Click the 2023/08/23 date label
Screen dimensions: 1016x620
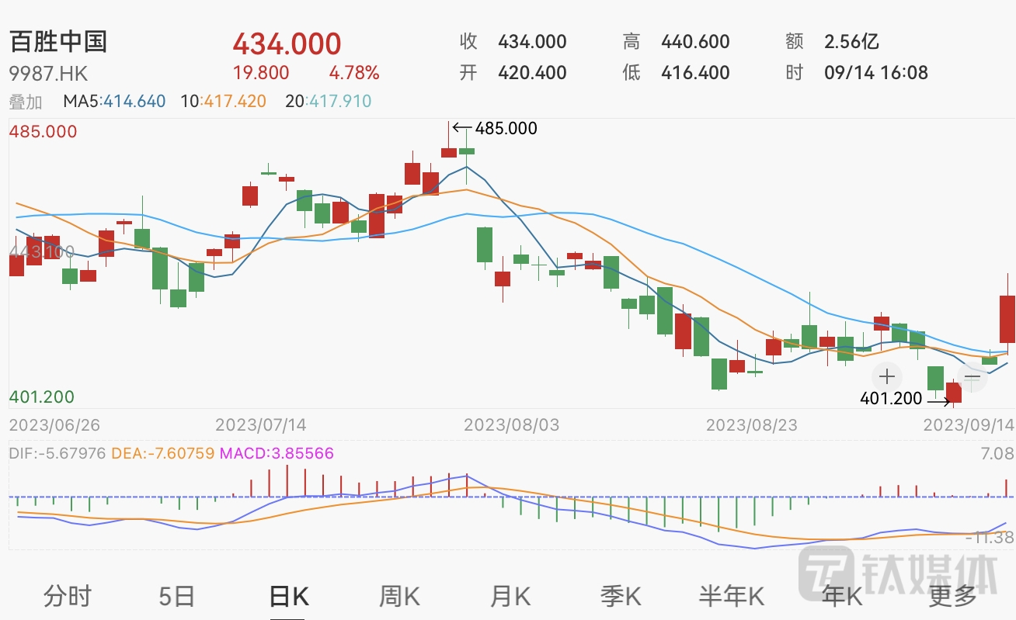coord(751,425)
